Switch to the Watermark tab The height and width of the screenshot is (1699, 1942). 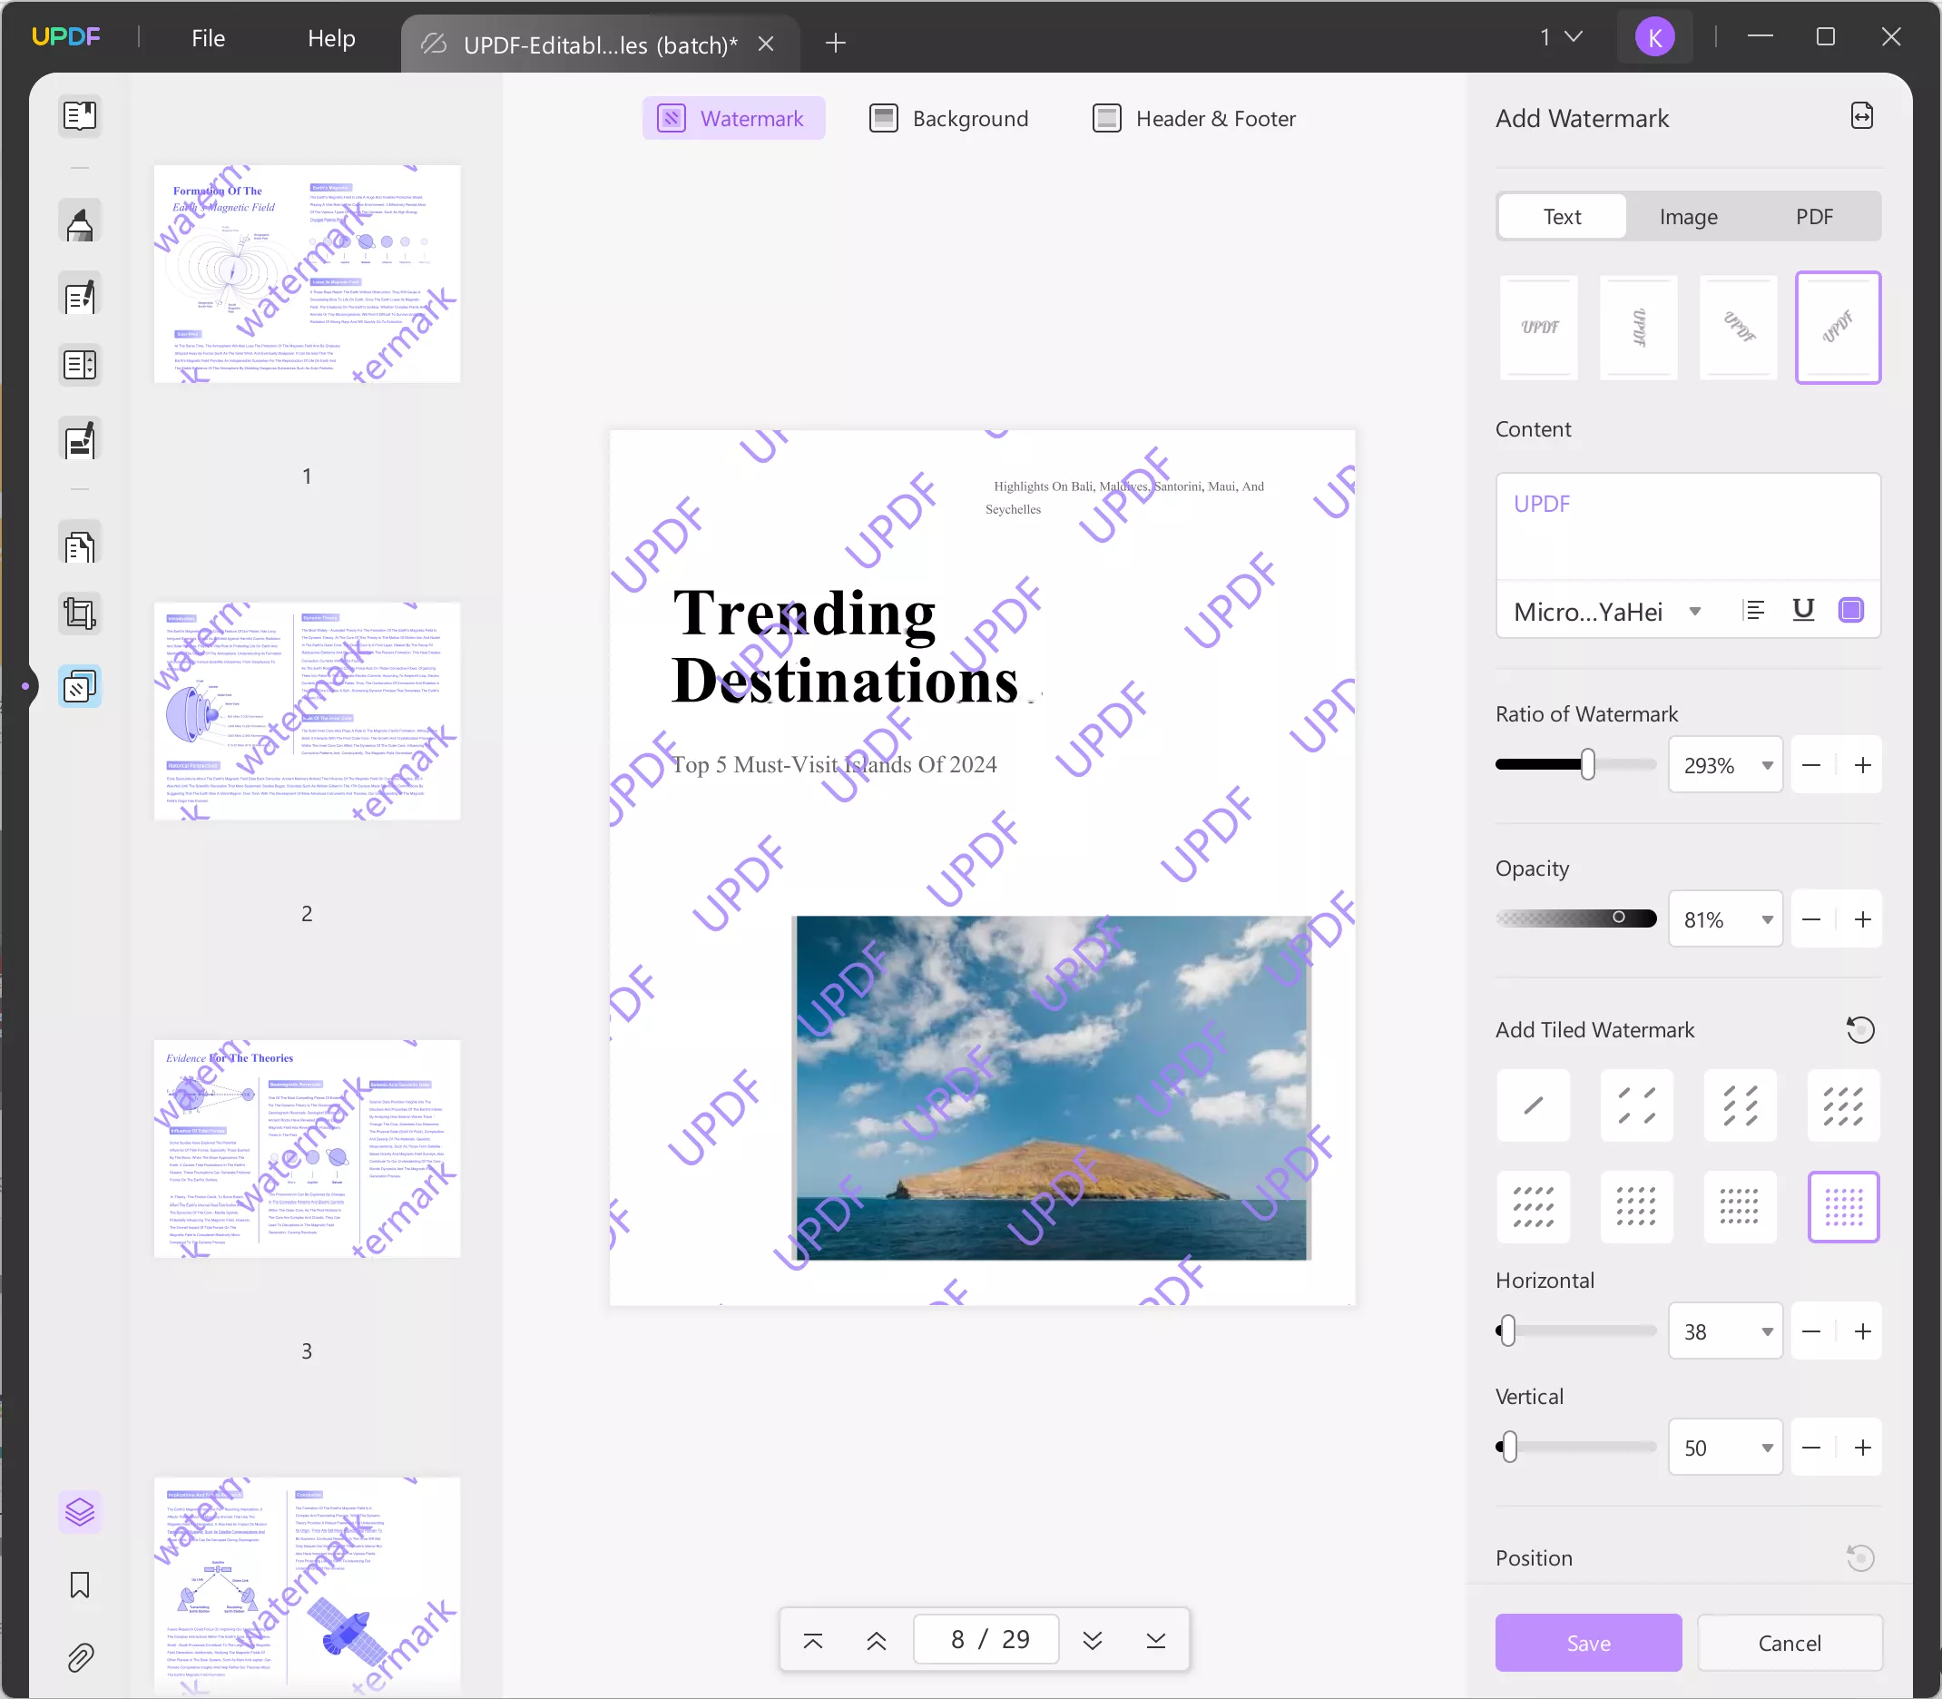pos(733,119)
